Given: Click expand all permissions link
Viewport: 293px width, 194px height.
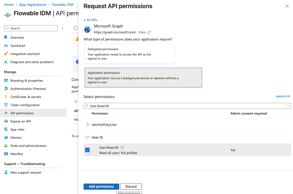Looking at the screenshot, I should click(x=283, y=96).
